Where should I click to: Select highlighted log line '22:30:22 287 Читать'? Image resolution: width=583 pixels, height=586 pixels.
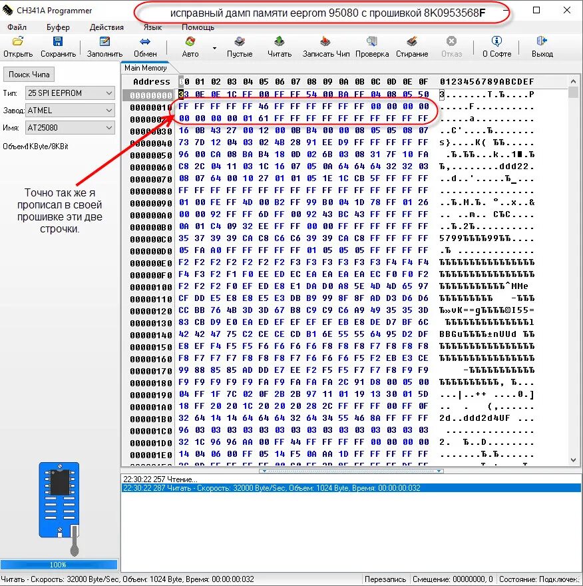[351, 488]
